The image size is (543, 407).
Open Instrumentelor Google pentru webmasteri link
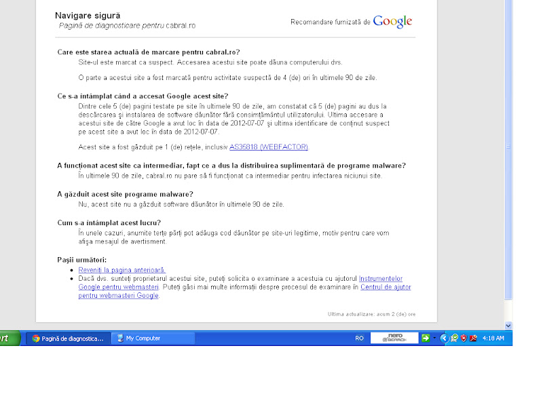click(x=381, y=279)
